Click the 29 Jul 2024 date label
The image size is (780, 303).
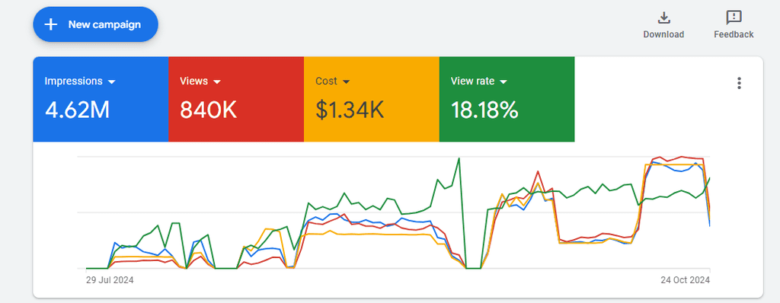(110, 280)
